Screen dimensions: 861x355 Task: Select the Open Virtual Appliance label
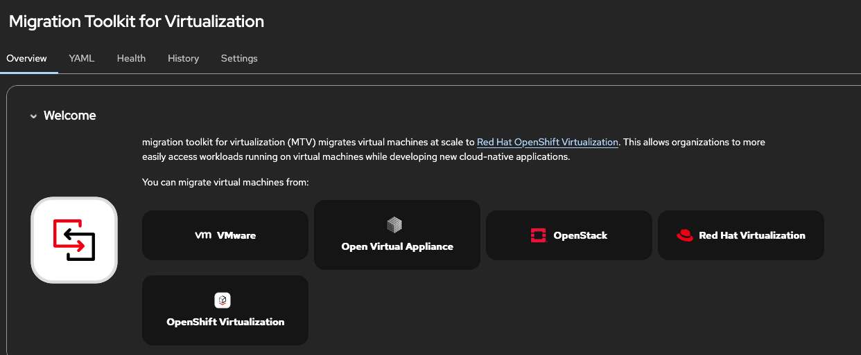click(397, 246)
